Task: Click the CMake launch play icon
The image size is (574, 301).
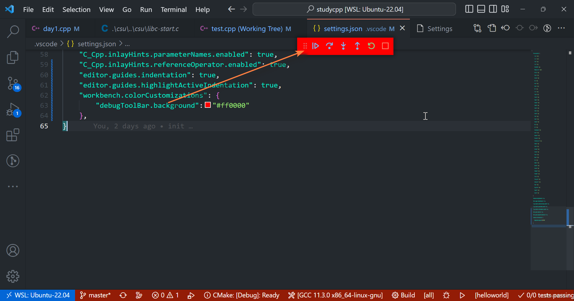Action: [462, 295]
